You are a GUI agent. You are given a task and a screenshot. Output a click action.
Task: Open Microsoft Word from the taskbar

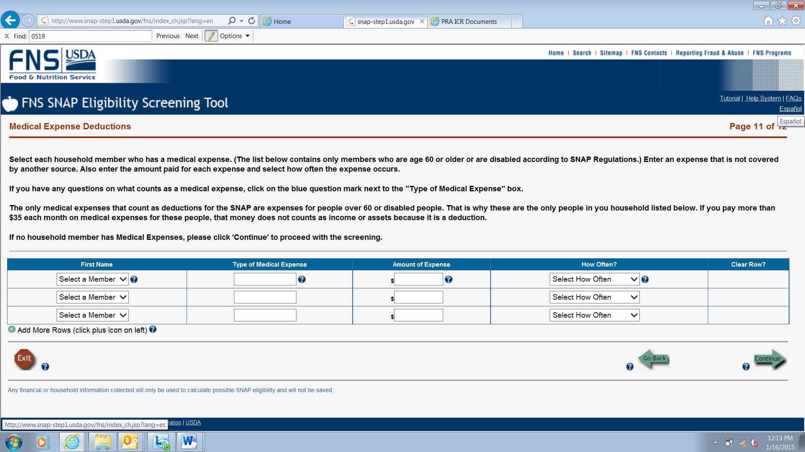189,442
